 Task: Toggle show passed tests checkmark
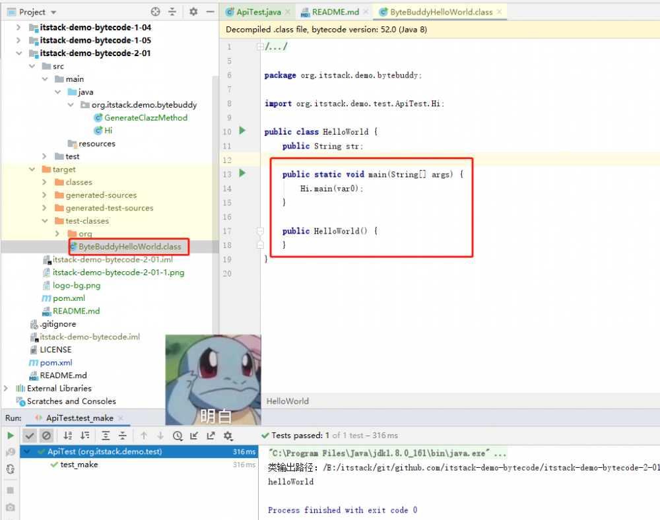tap(29, 436)
